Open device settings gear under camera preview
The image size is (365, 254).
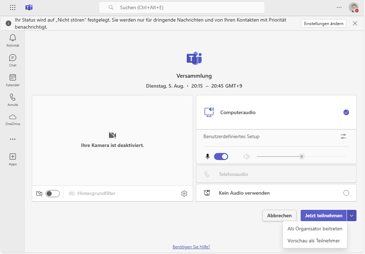[x=184, y=193]
